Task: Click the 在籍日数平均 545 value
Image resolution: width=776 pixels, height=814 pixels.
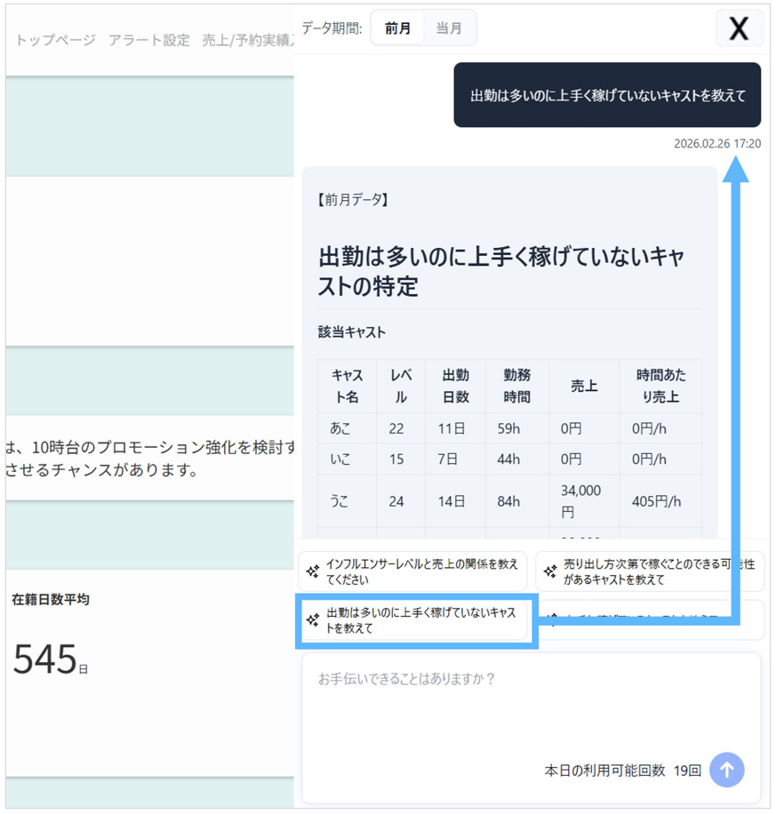Action: pyautogui.click(x=44, y=659)
